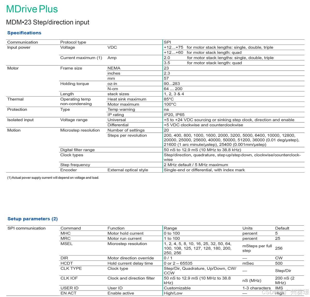
Task: Click the "NEMA" cell
Action: point(114,68)
